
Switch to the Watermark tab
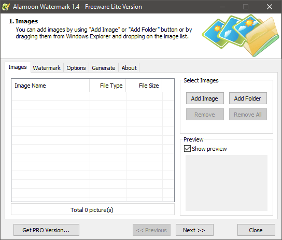point(47,68)
